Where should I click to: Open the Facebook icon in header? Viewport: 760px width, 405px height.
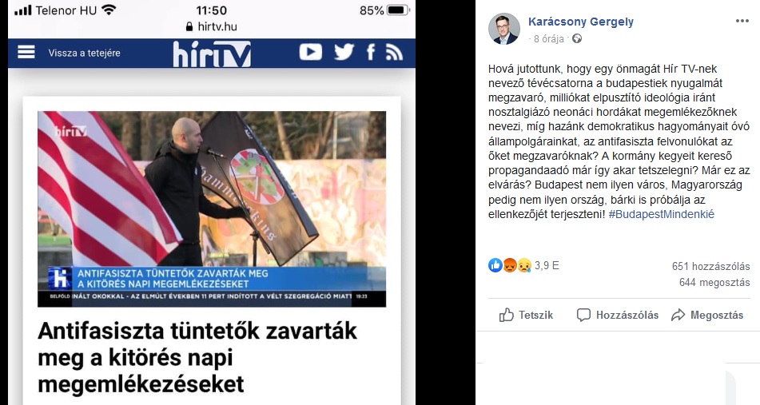pos(371,52)
